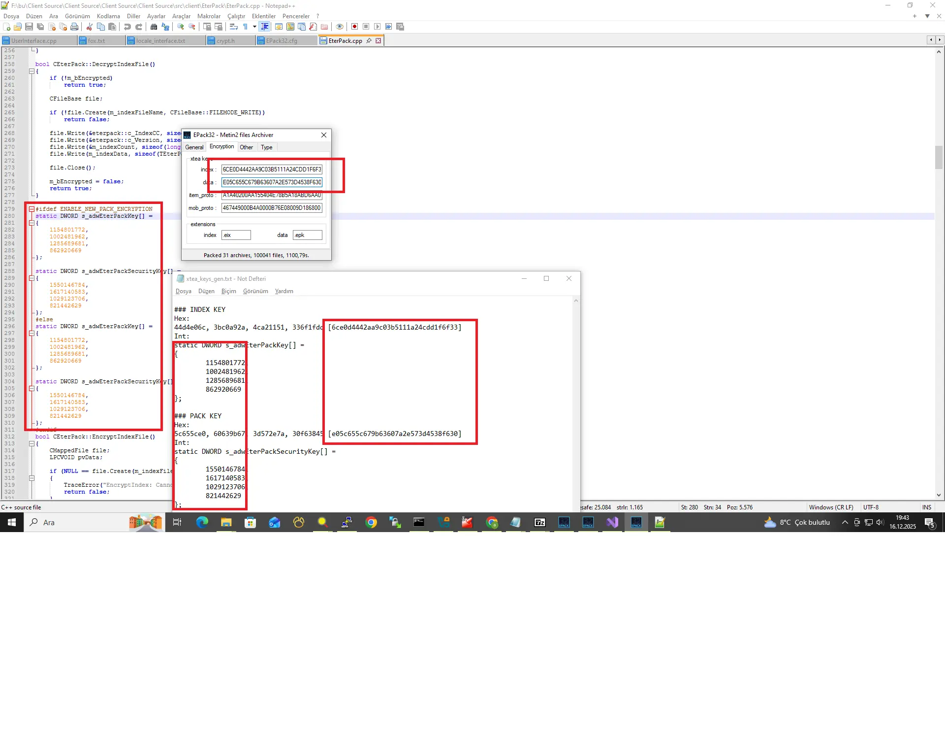Open 7-Zip from the taskbar
This screenshot has height=739, width=945.
point(540,522)
